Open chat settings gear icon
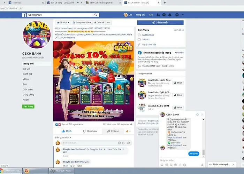 [x=198, y=114]
